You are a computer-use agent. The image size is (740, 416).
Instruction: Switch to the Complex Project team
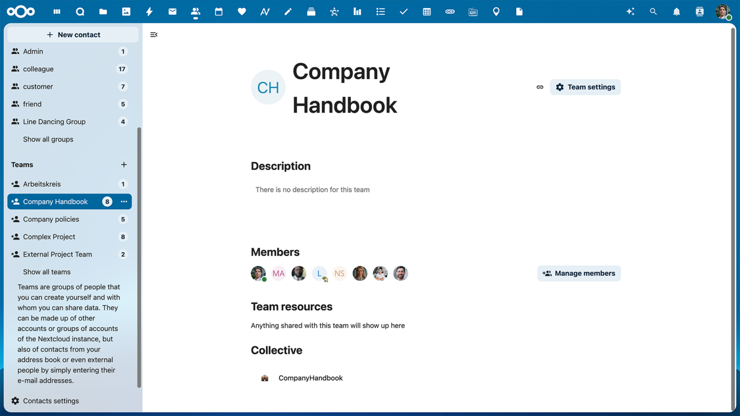pyautogui.click(x=49, y=236)
